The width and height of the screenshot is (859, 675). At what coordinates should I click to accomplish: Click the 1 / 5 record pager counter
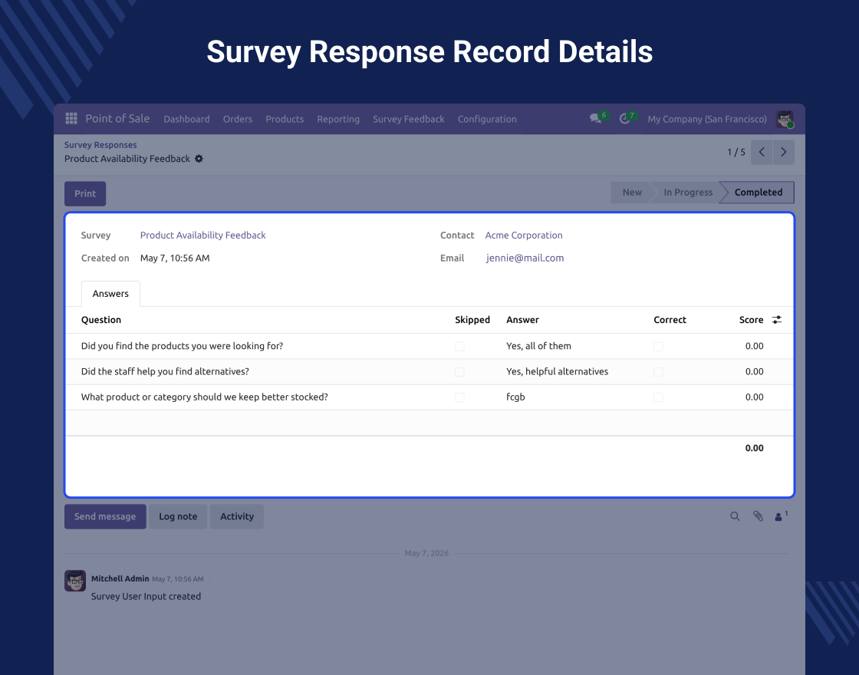(736, 153)
